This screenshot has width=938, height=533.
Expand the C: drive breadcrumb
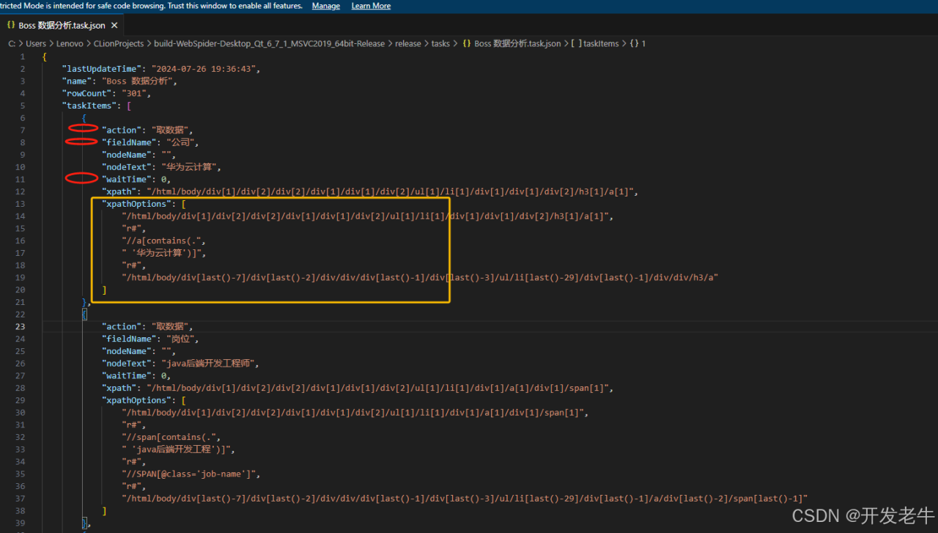pyautogui.click(x=12, y=44)
